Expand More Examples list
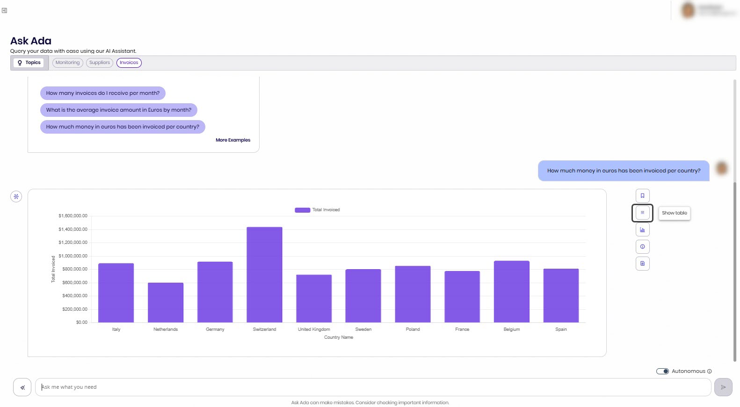Viewport: 740px width, 407px height. pos(232,140)
